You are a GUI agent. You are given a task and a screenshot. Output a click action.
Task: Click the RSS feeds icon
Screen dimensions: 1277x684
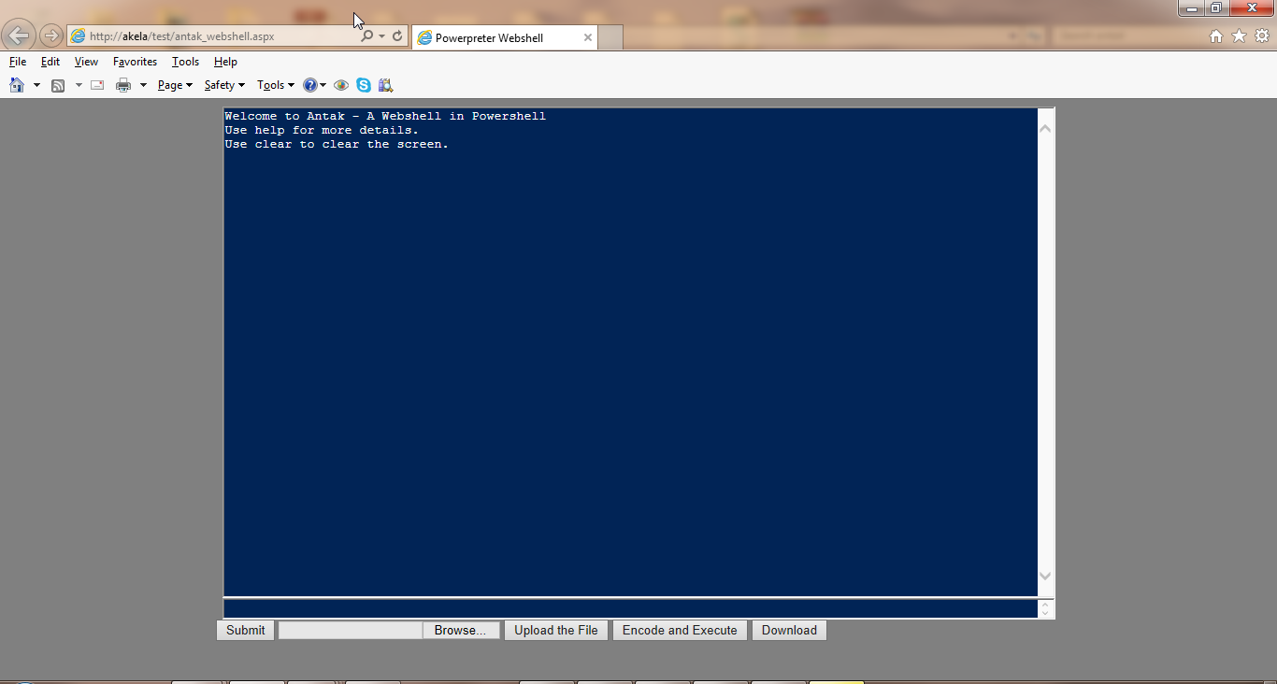(x=58, y=85)
